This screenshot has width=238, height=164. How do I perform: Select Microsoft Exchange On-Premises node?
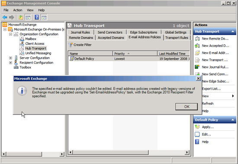[39, 29]
